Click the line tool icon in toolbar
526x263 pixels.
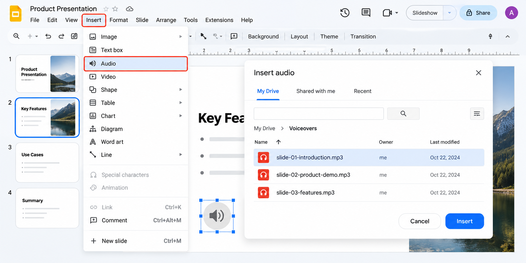click(203, 36)
